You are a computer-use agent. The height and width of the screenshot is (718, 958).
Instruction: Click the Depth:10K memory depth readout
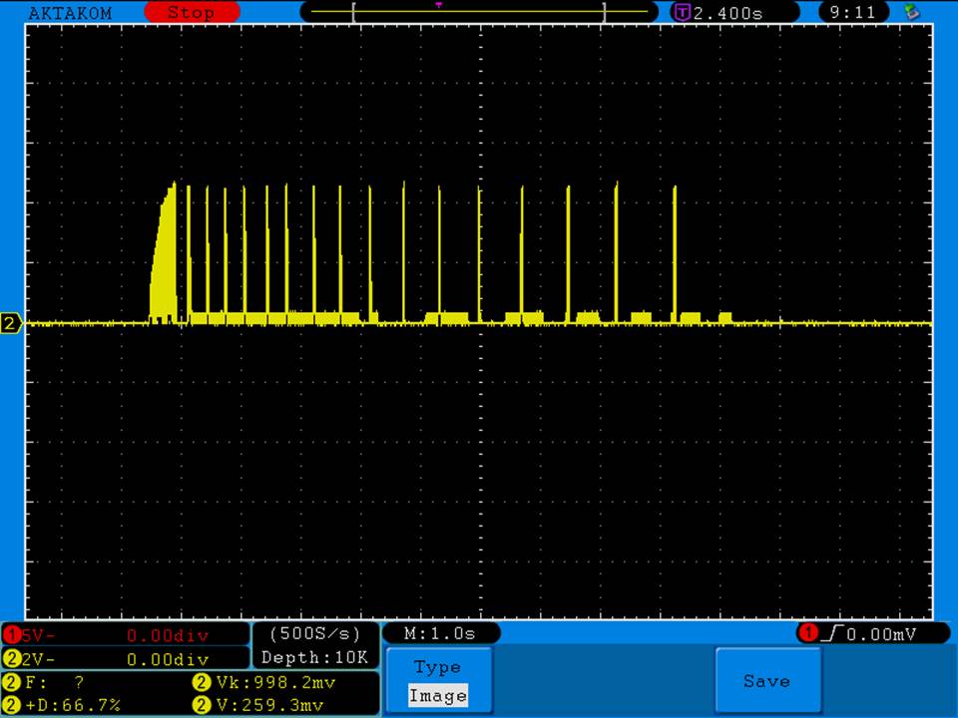coord(315,658)
